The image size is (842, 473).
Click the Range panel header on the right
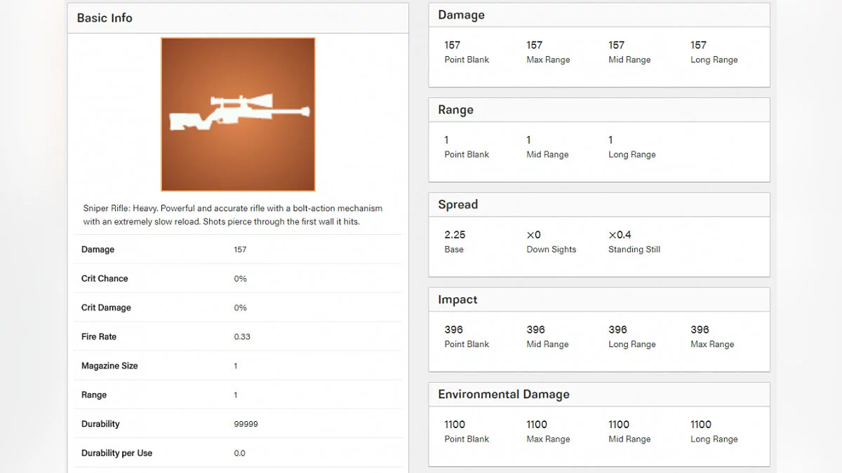455,110
